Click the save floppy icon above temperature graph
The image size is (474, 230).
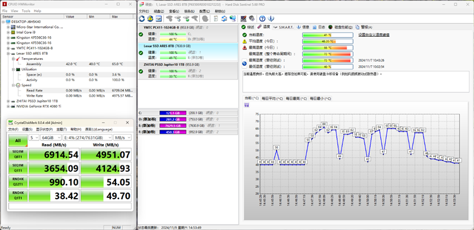tap(246, 105)
